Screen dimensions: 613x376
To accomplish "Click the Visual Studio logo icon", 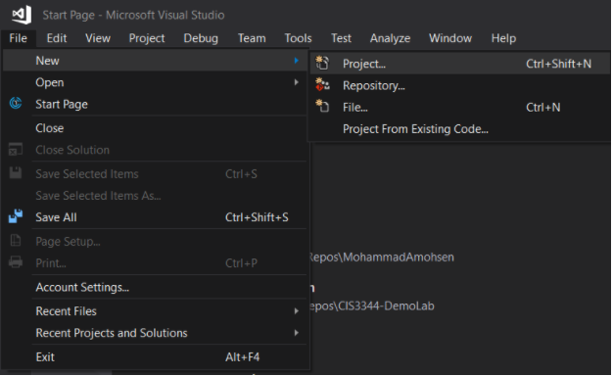I will click(22, 15).
